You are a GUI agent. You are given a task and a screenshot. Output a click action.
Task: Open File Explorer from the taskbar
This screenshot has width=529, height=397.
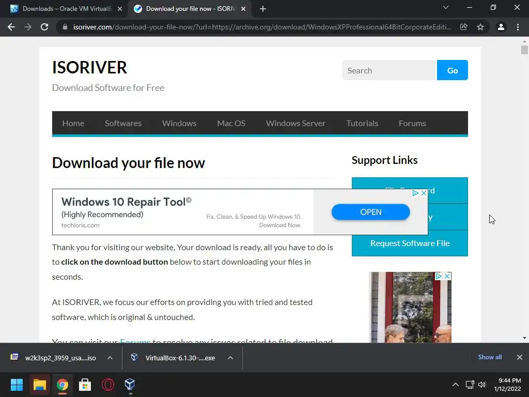point(39,385)
